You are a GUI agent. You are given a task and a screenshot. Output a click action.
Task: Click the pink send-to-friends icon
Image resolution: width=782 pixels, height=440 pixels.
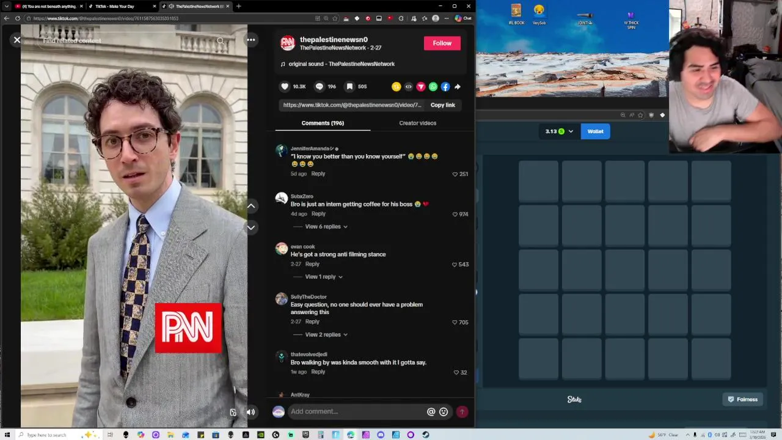click(x=421, y=87)
